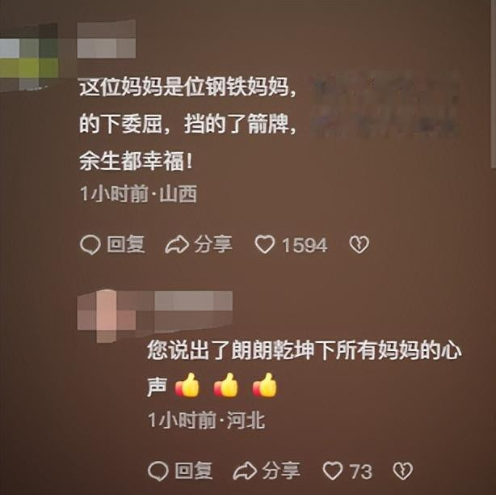This screenshot has width=496, height=495.
Task: Open the first commenter's pixelated avatar
Action: click(29, 57)
